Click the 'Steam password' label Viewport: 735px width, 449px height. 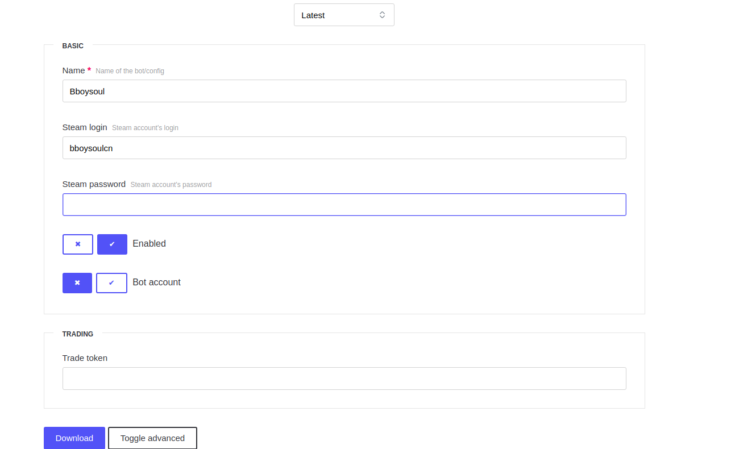[94, 184]
